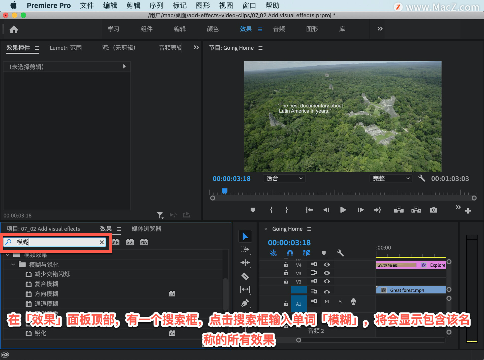Clear the effects search field
This screenshot has height=360, width=484.
click(102, 242)
